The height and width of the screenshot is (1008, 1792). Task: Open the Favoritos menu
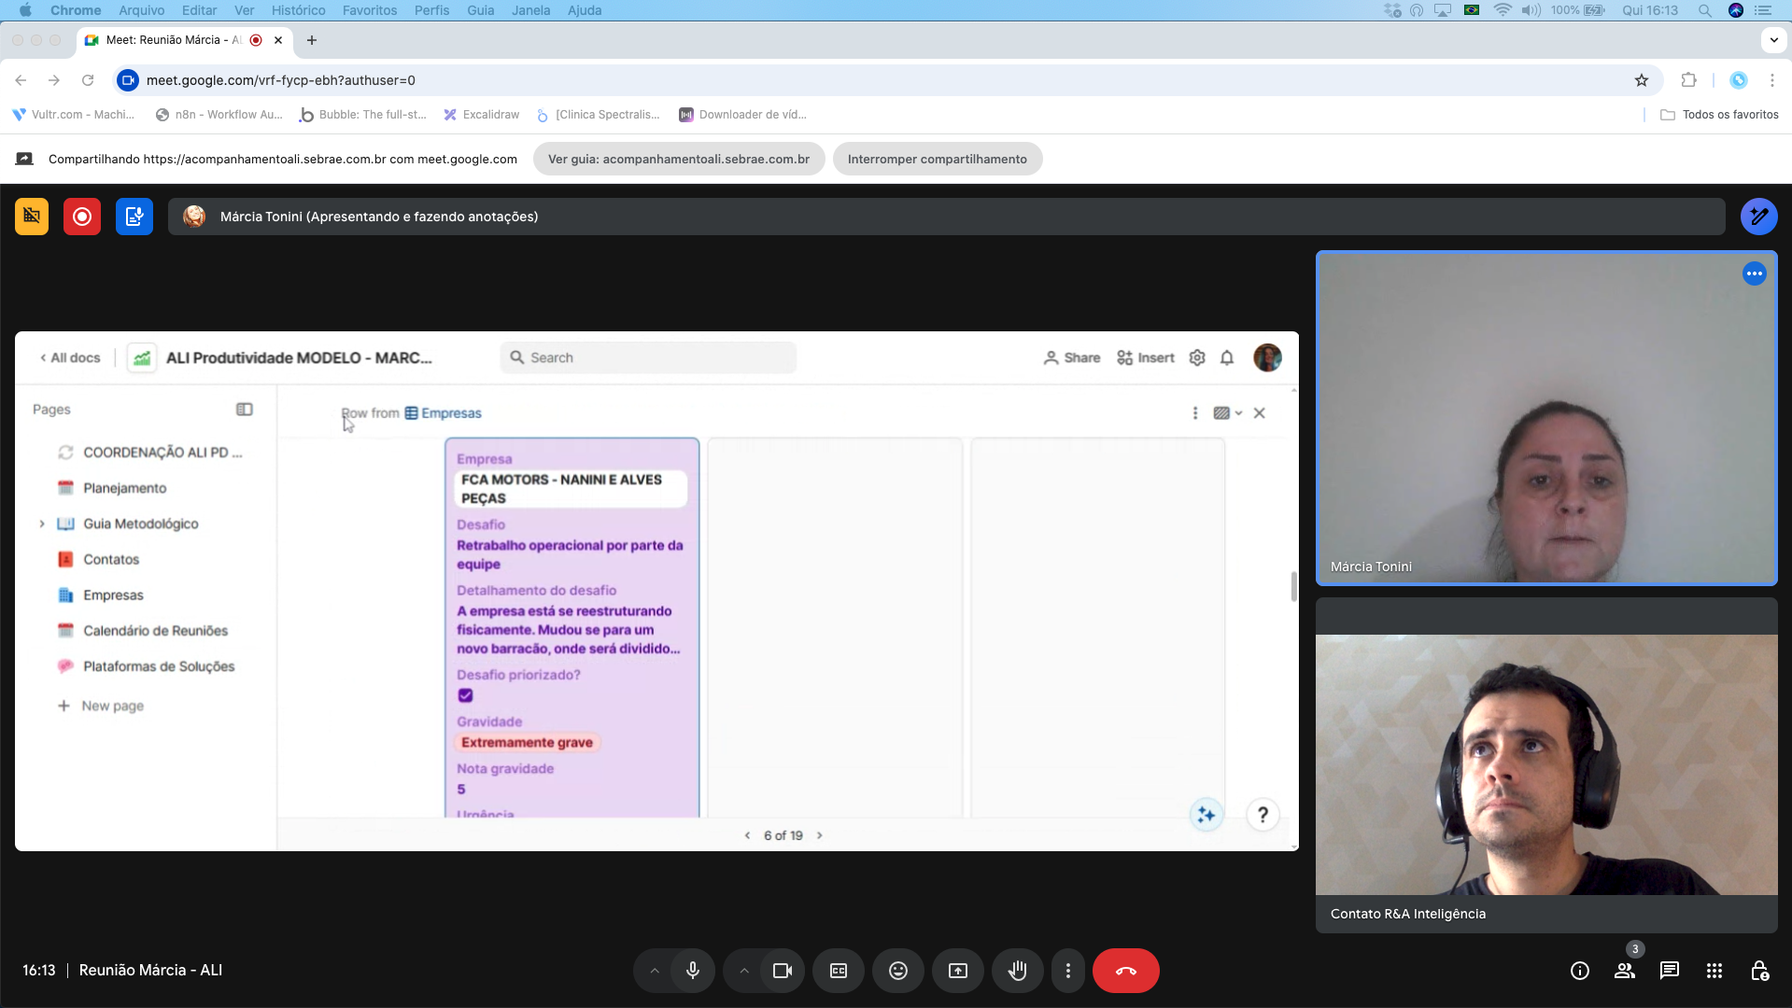pos(370,10)
